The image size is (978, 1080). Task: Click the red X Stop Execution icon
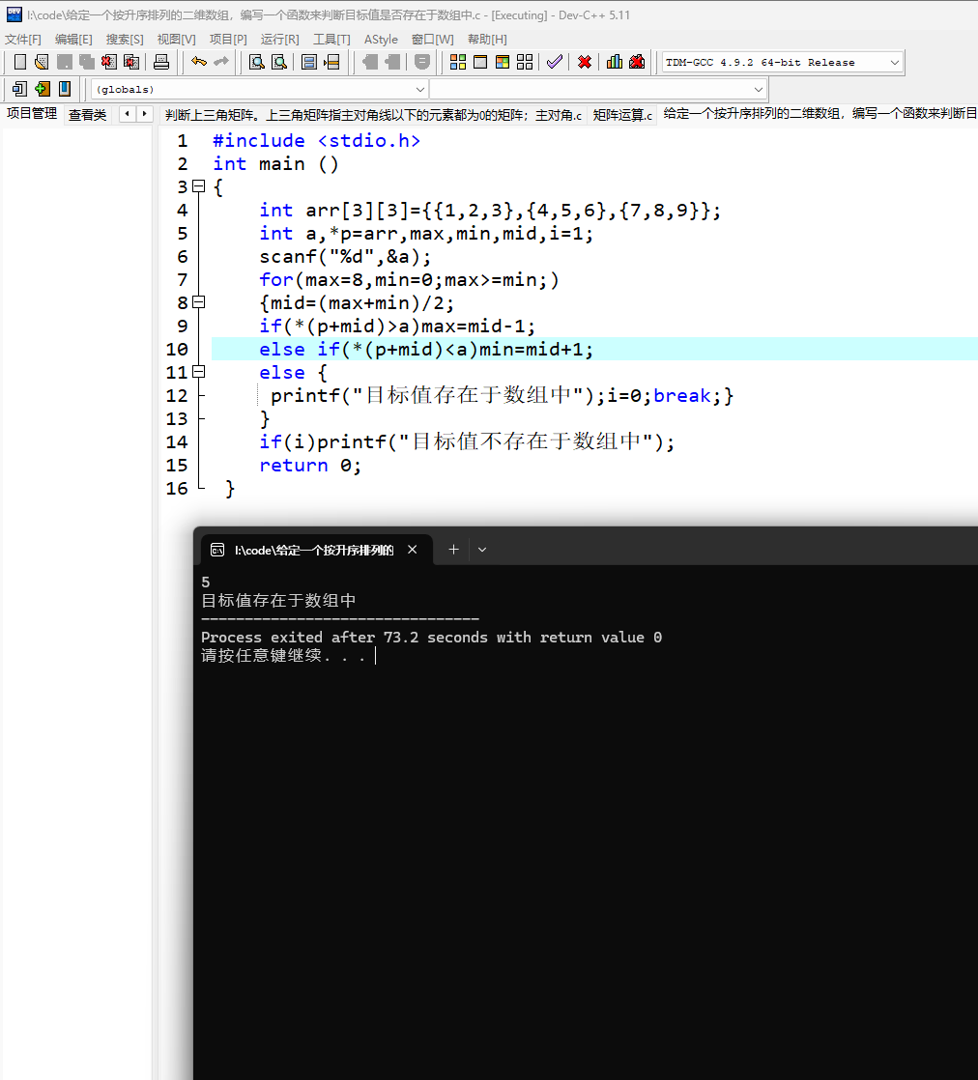(x=585, y=62)
